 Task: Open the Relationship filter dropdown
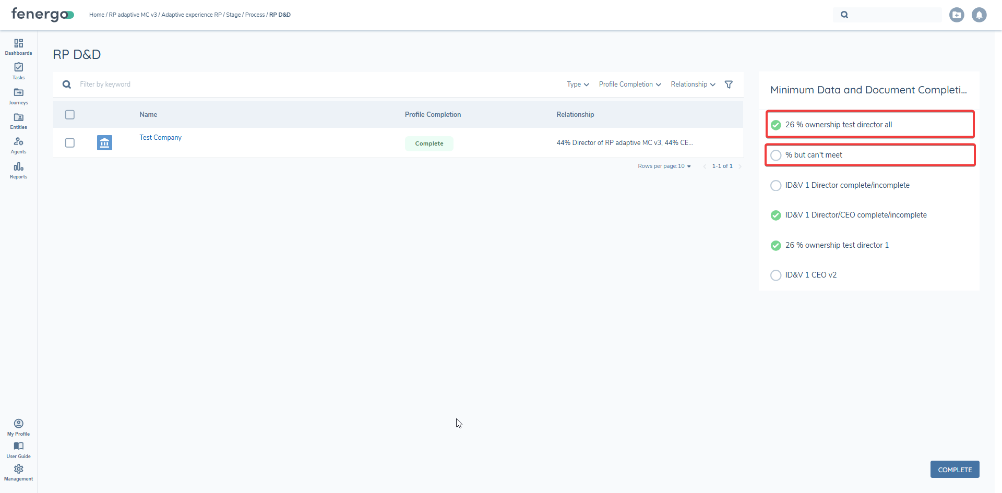tap(692, 84)
